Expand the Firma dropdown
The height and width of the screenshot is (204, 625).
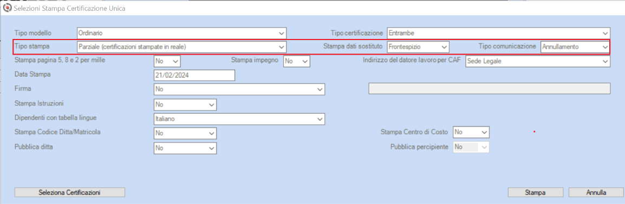pyautogui.click(x=239, y=90)
